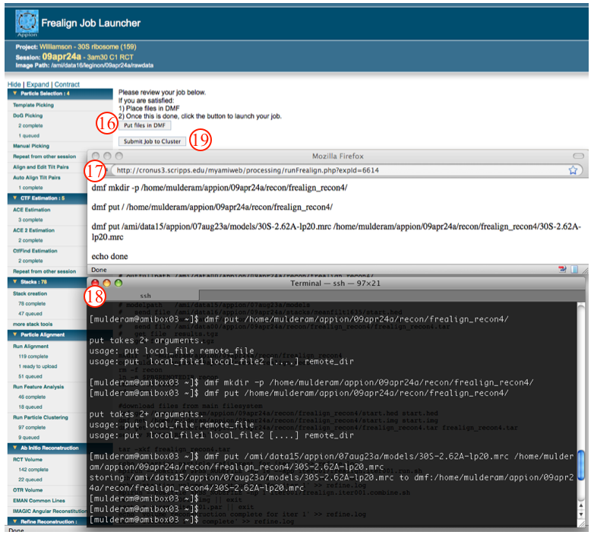Image resolution: width=594 pixels, height=538 pixels.
Task: Click the blue page icon in Firefox status bar
Action: (575, 269)
